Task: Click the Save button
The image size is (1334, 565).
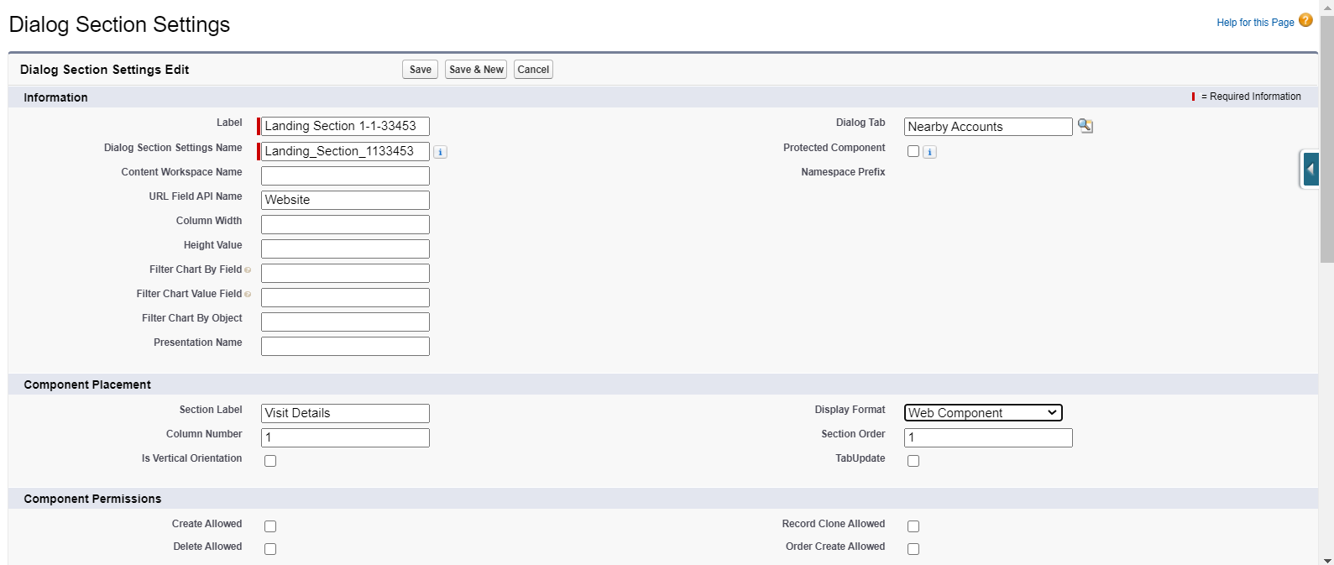Action: point(421,70)
